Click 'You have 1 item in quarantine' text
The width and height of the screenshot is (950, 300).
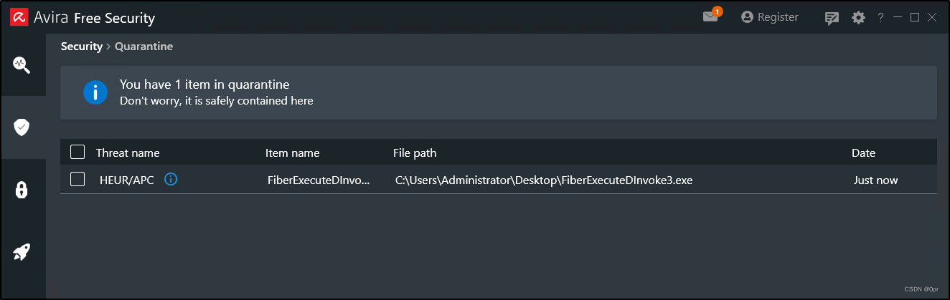click(204, 84)
